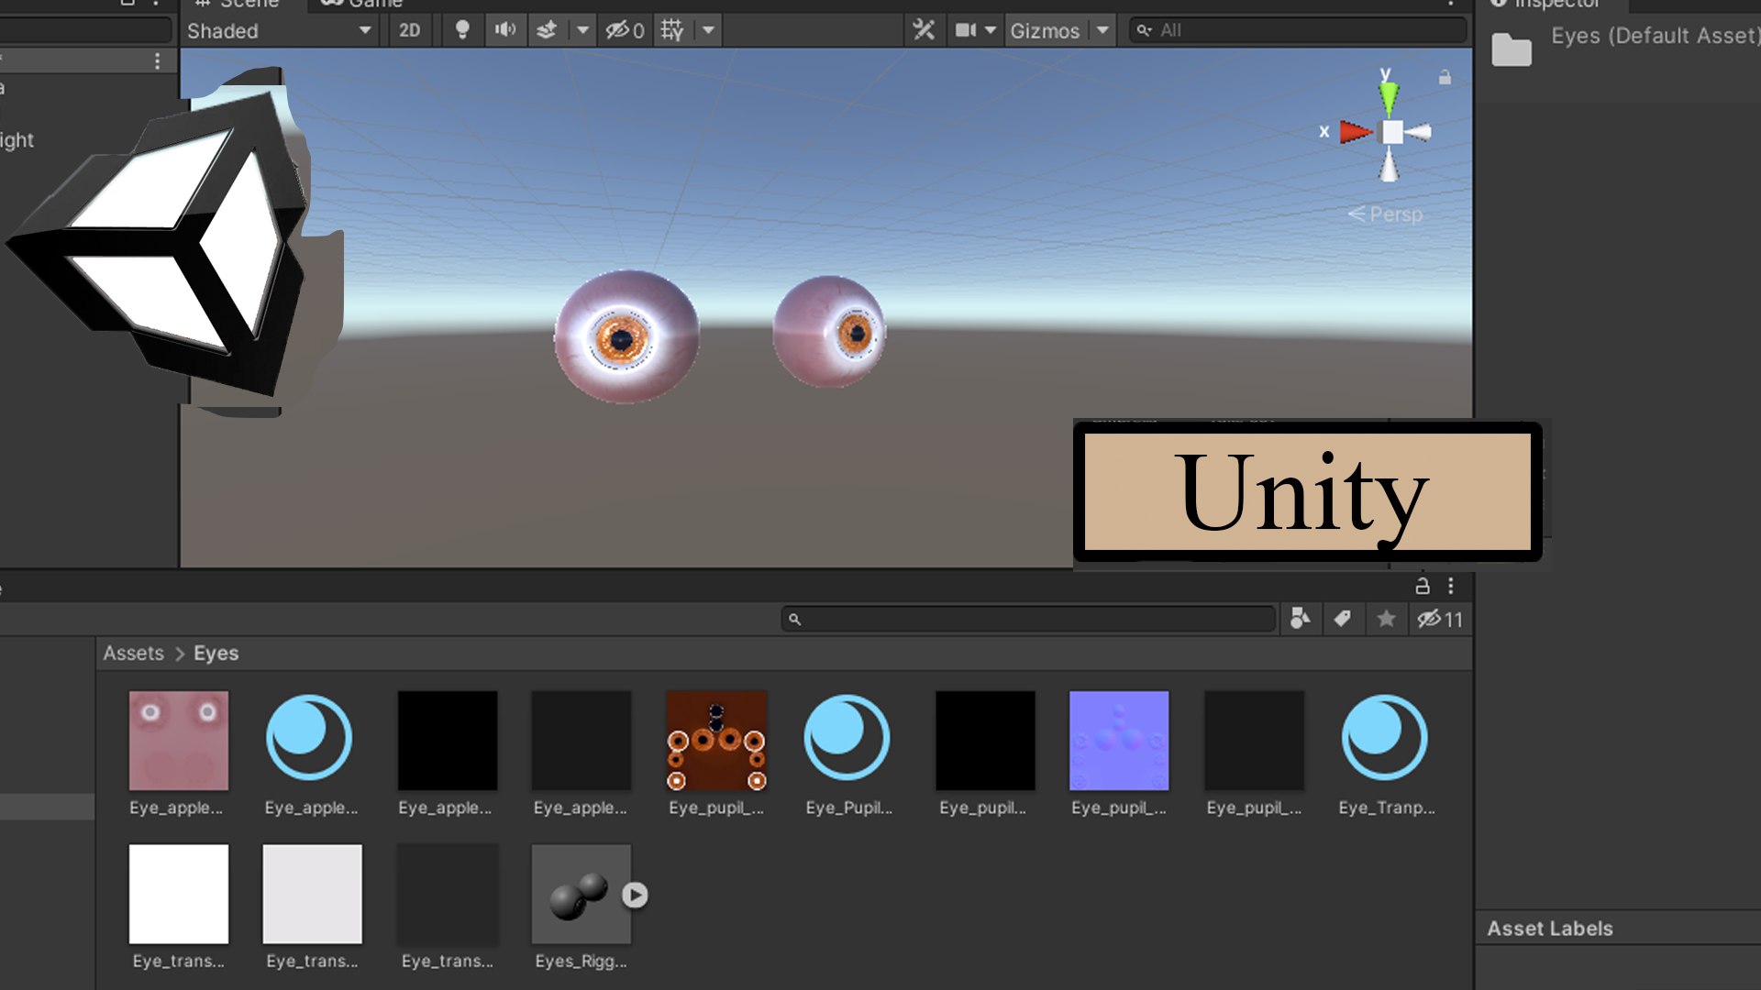The image size is (1761, 990).
Task: Search by type icon in Project
Action: click(1301, 619)
